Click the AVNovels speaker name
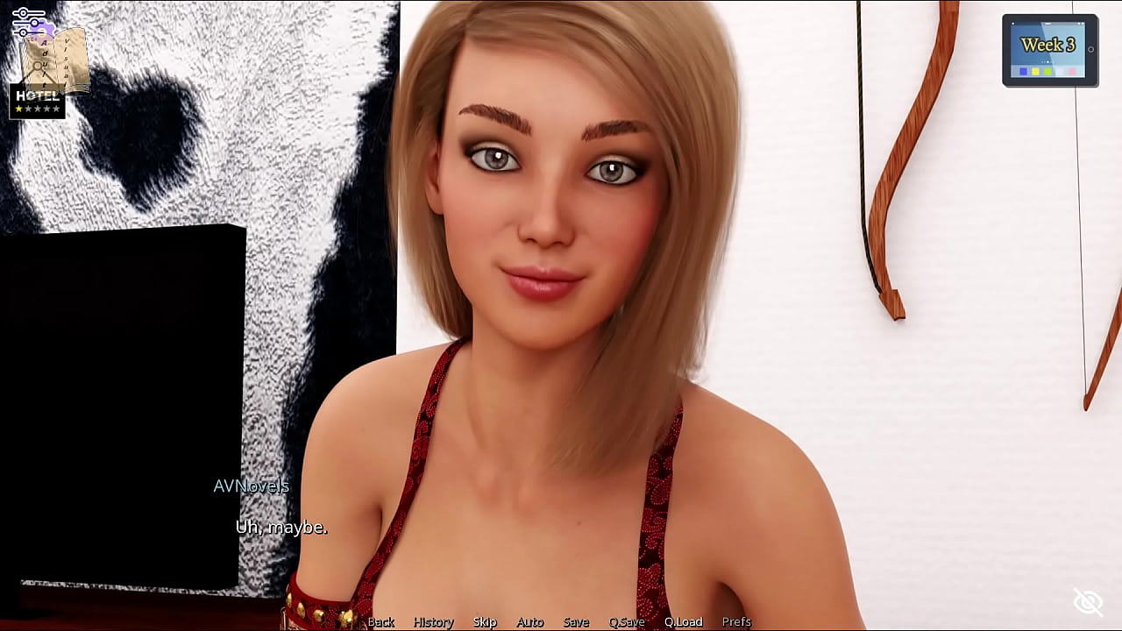Viewport: 1122px width, 631px height. click(251, 486)
